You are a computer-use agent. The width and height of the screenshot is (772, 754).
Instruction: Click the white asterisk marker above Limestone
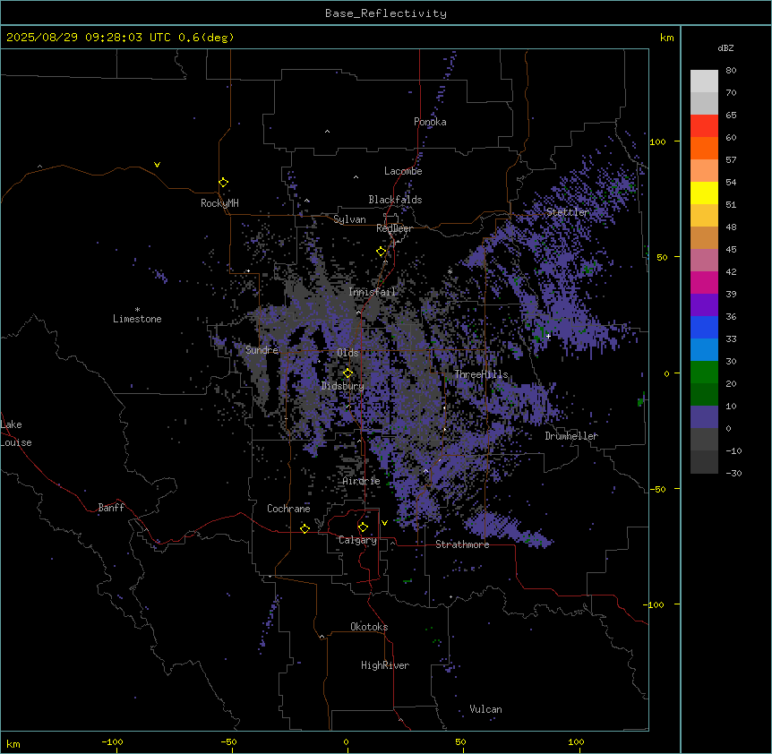(137, 310)
